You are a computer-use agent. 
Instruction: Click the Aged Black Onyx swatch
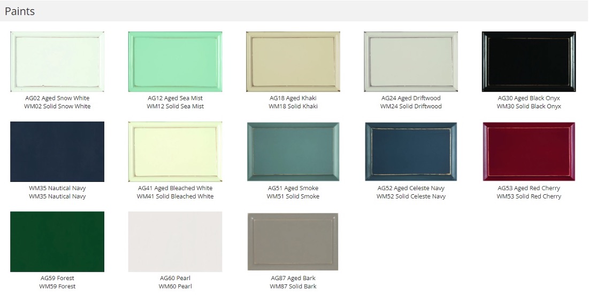(529, 61)
